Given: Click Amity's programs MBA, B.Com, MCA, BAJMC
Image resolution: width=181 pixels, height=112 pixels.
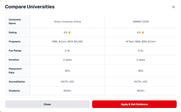Looking at the screenshot, I should 67,42.
